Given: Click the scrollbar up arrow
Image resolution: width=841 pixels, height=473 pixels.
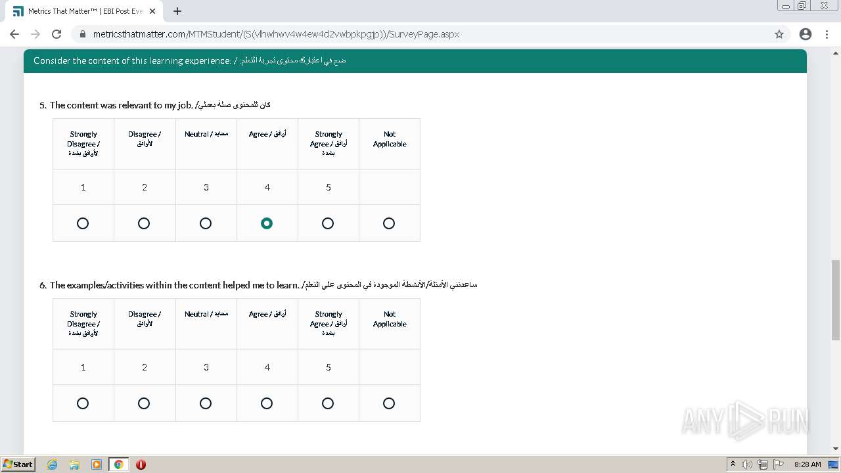Looking at the screenshot, I should (835, 53).
